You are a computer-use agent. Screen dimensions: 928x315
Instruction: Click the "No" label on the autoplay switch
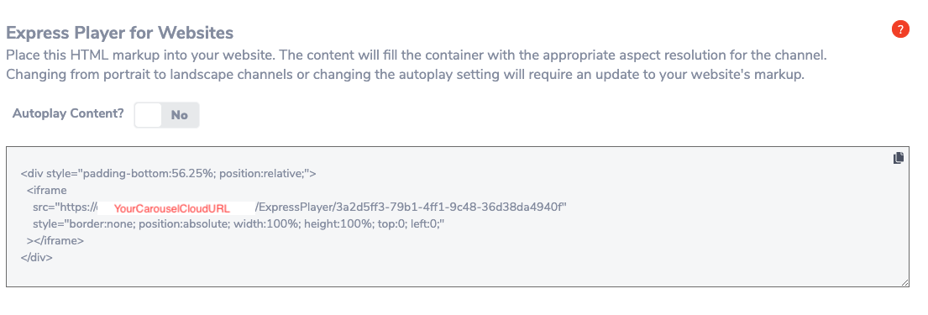[x=180, y=115]
